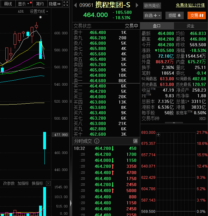208x216 pixels.
Task: Click the 交易中 trading status text
Action: [131, 26]
